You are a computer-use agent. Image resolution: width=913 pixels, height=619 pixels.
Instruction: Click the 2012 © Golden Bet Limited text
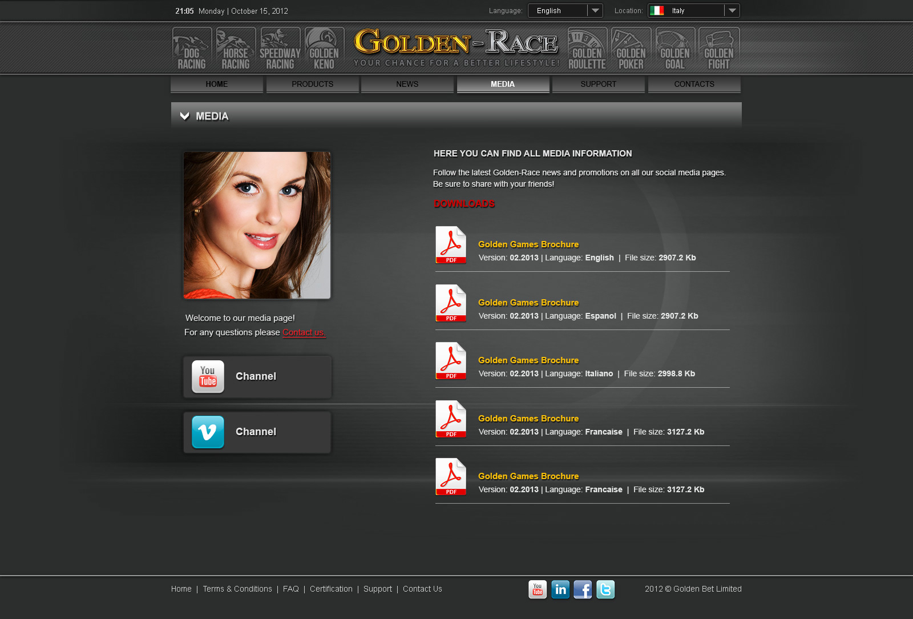point(693,589)
